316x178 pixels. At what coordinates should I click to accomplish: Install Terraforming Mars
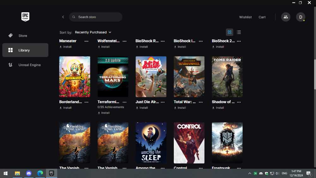click(x=104, y=113)
